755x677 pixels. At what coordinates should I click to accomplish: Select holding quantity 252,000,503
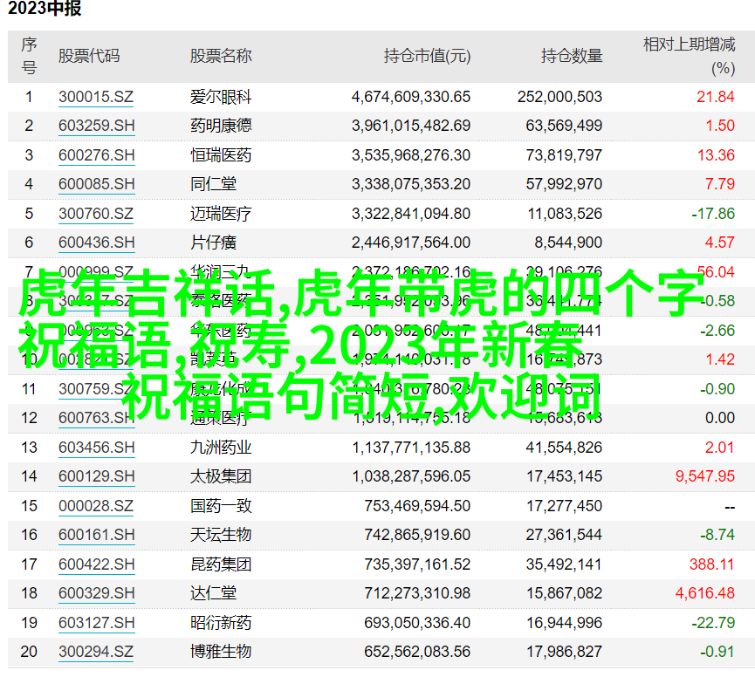[559, 97]
